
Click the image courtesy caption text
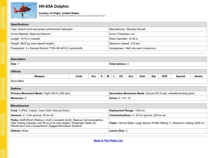[x=72, y=16]
